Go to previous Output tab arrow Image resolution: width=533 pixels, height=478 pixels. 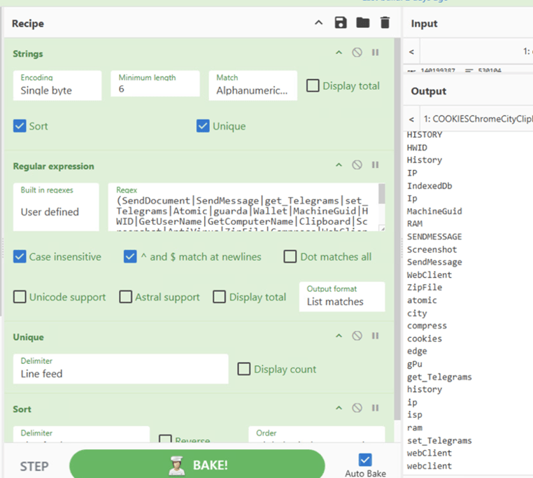coord(412,120)
